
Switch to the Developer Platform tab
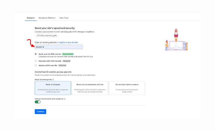click(47, 18)
